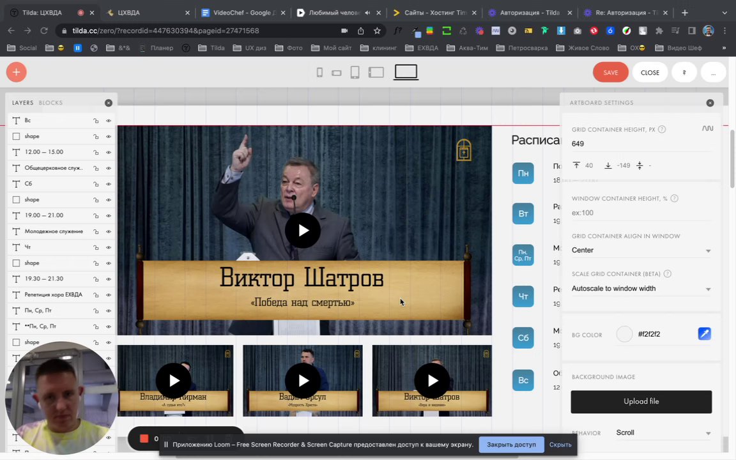Toggle visibility of 19.00 — 21.00 layer

[108, 215]
